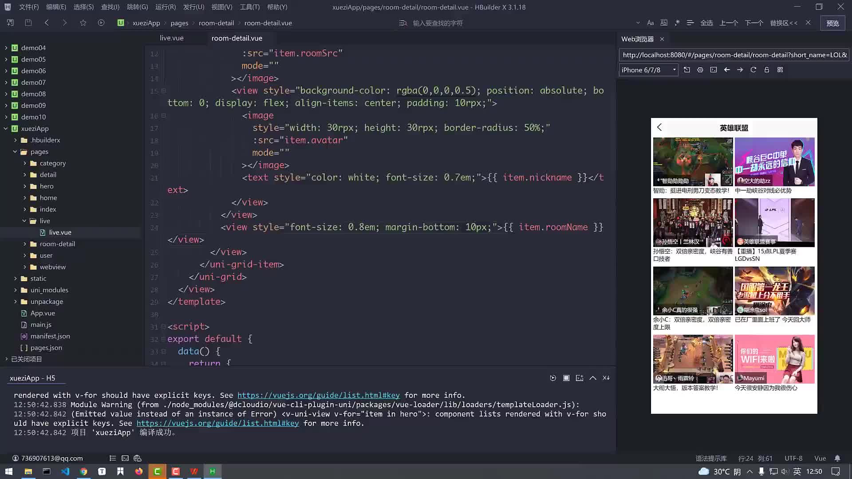Refresh the built-in browser page
The image size is (852, 479).
pyautogui.click(x=753, y=70)
